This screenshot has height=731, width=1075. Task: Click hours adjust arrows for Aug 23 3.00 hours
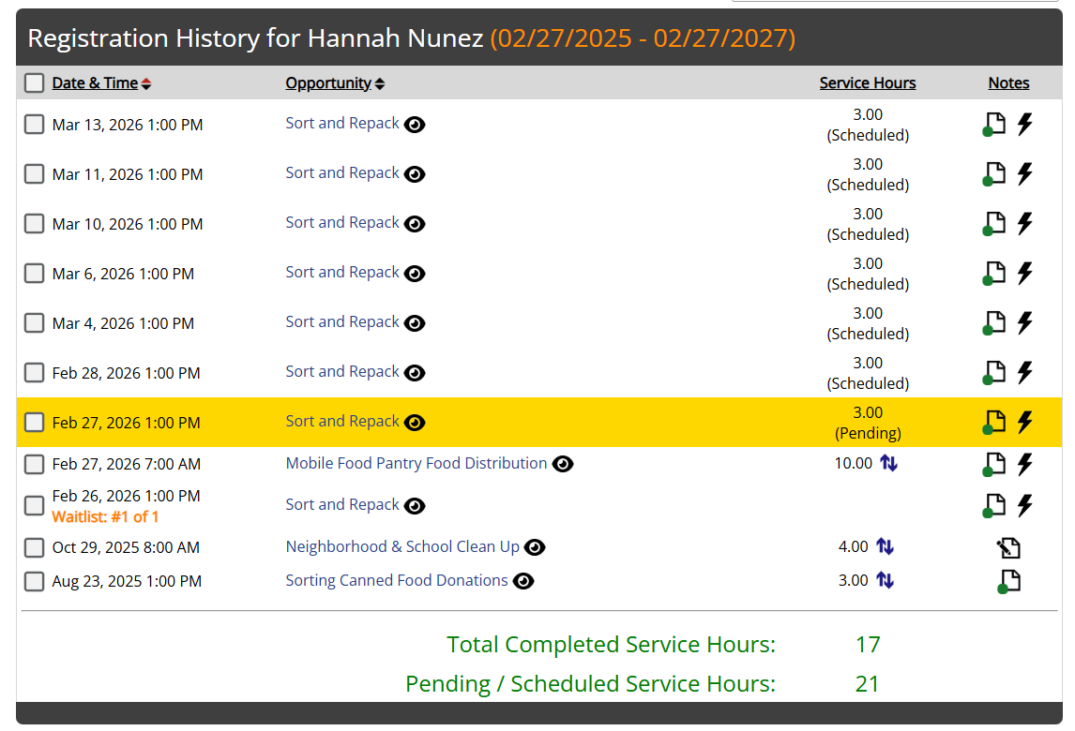[x=886, y=581]
